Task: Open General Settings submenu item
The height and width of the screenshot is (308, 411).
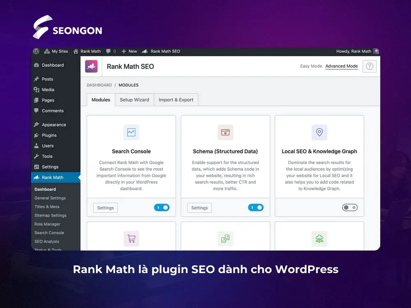Action: (50, 198)
